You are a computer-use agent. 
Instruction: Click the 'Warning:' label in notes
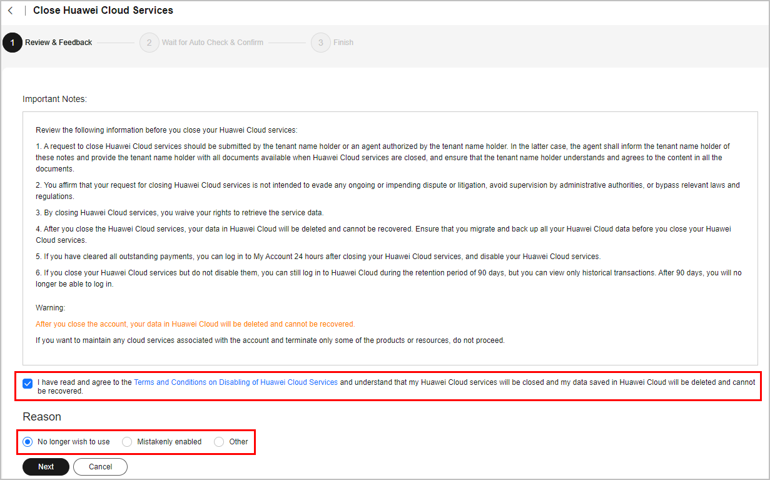(50, 308)
